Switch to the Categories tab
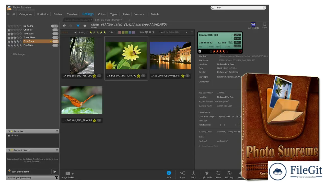This screenshot has height=184, width=327. [26, 14]
